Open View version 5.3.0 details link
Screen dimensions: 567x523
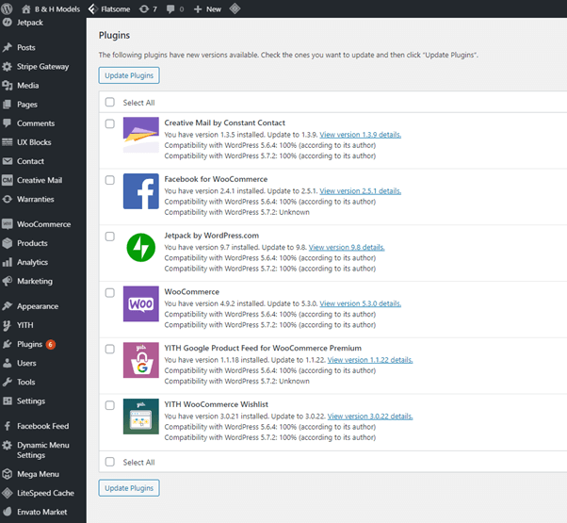click(x=361, y=303)
